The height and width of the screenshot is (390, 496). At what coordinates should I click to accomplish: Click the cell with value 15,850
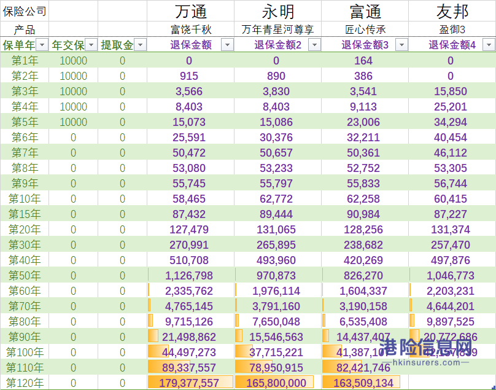pos(451,91)
